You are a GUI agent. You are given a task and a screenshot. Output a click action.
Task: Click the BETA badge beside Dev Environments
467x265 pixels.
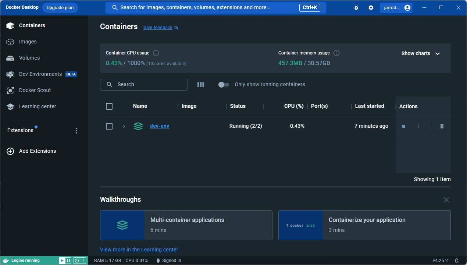pos(71,74)
